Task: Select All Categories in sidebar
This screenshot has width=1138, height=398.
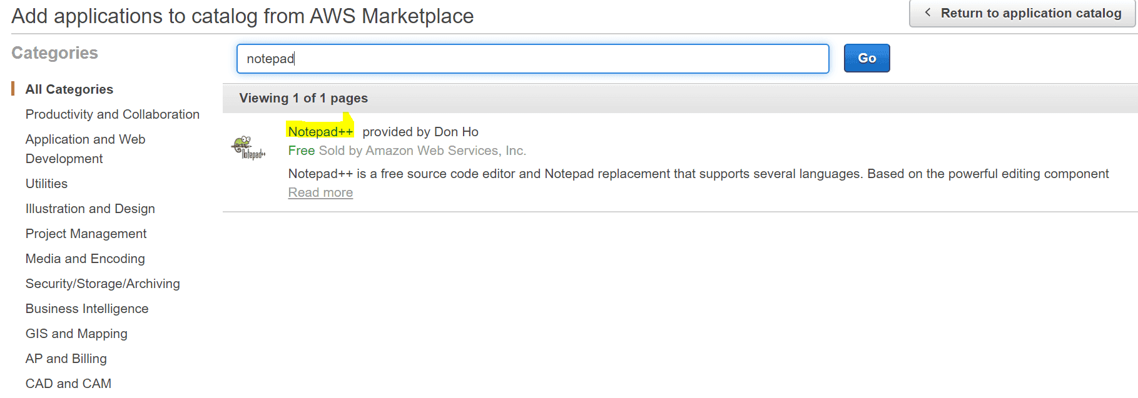Action: tap(69, 89)
